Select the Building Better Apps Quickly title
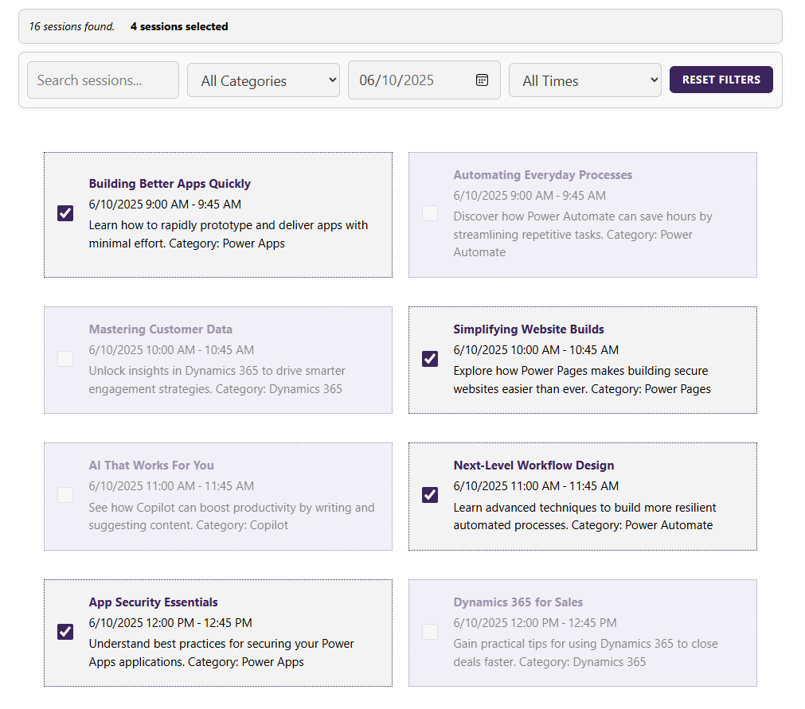The height and width of the screenshot is (709, 805). tap(170, 184)
